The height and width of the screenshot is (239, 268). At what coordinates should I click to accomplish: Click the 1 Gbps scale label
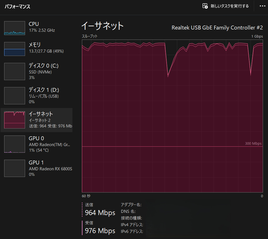point(257,36)
